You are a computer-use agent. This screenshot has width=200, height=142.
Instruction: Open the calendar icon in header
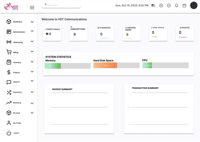(184, 6)
